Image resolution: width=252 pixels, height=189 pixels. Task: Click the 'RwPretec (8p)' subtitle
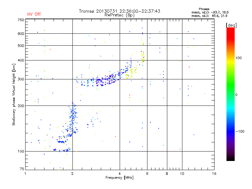click(x=119, y=15)
